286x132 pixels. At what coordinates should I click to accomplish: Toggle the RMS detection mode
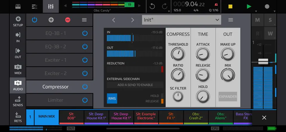(112, 98)
